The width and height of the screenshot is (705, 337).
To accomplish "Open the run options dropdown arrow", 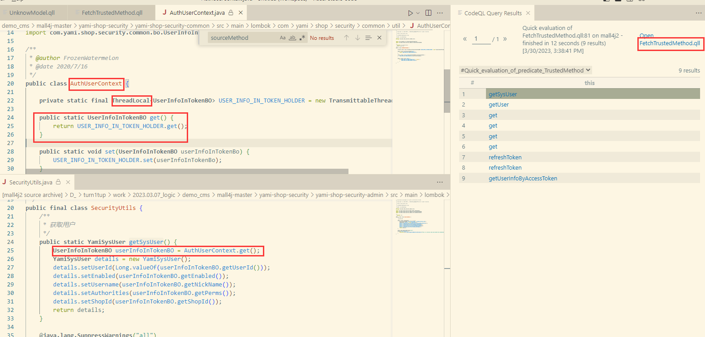I will point(418,13).
